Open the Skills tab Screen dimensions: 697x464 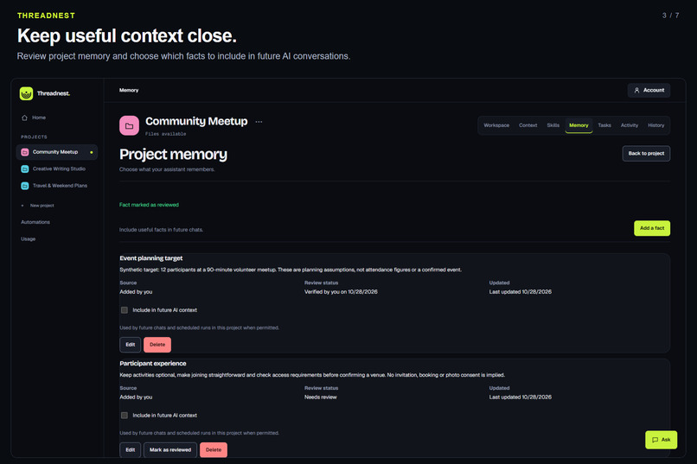(x=553, y=125)
